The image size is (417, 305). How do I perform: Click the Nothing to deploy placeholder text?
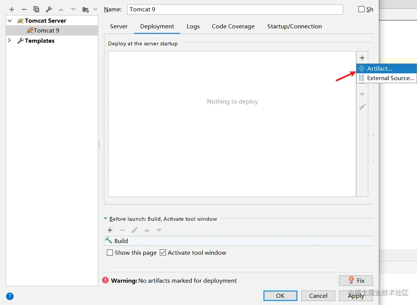232,101
